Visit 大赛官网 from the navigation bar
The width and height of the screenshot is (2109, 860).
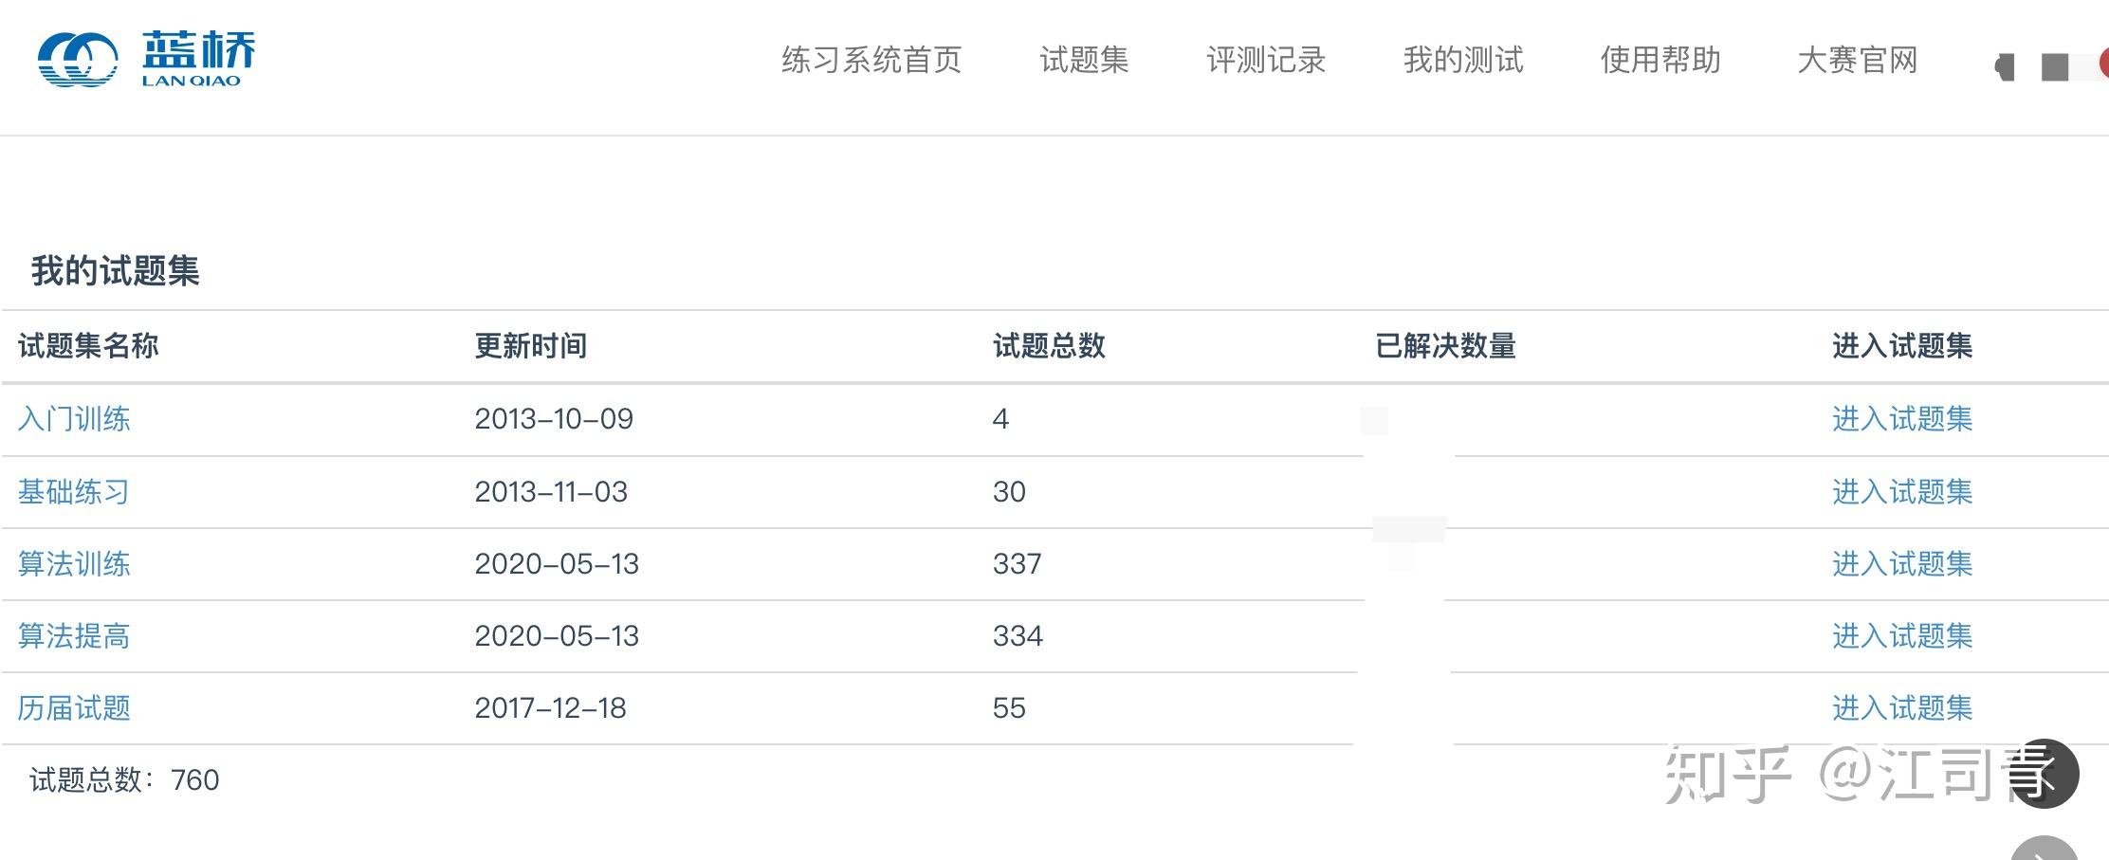coord(1857,60)
